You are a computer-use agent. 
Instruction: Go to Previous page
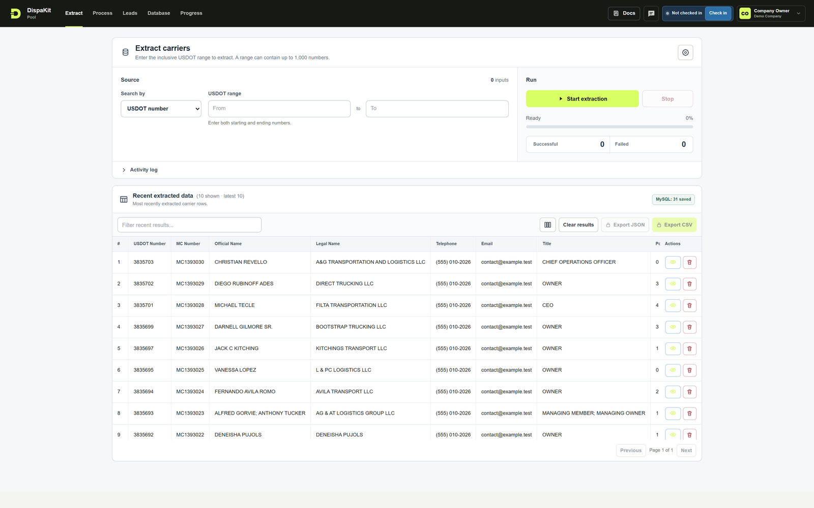pos(631,450)
